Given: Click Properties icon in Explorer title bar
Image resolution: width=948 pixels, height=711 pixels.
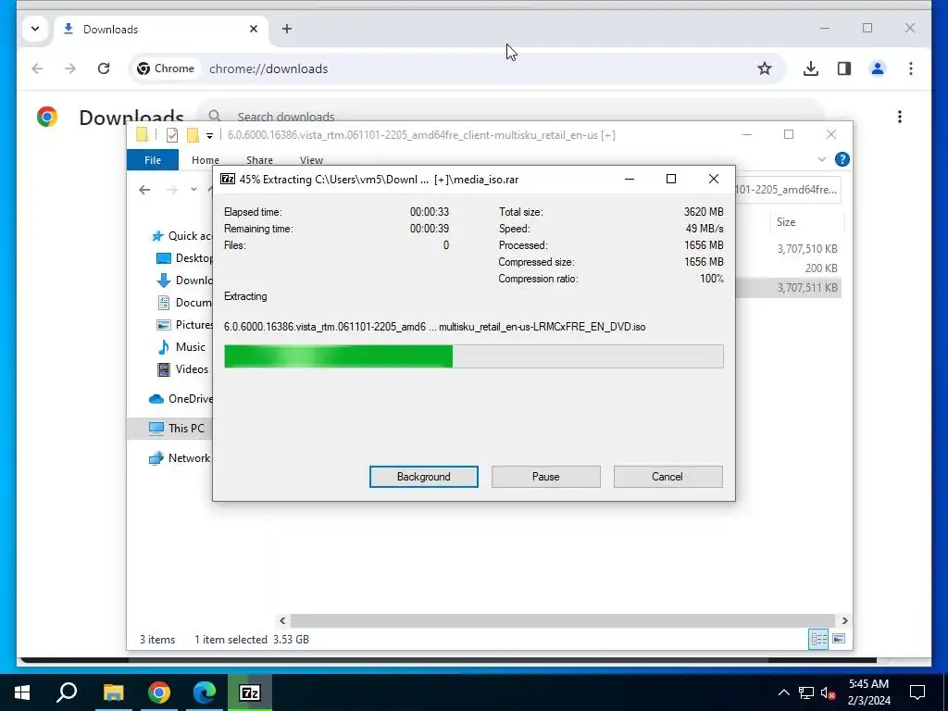Looking at the screenshot, I should coord(172,135).
